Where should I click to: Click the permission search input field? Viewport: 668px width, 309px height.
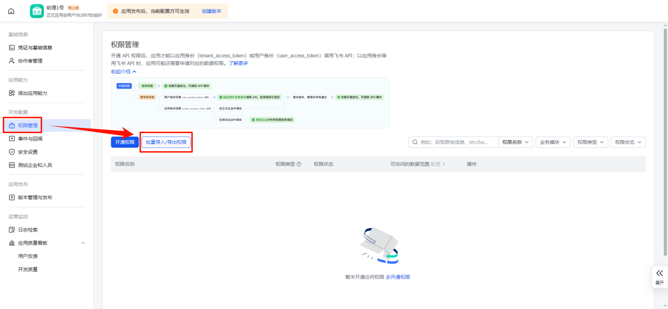click(x=458, y=142)
